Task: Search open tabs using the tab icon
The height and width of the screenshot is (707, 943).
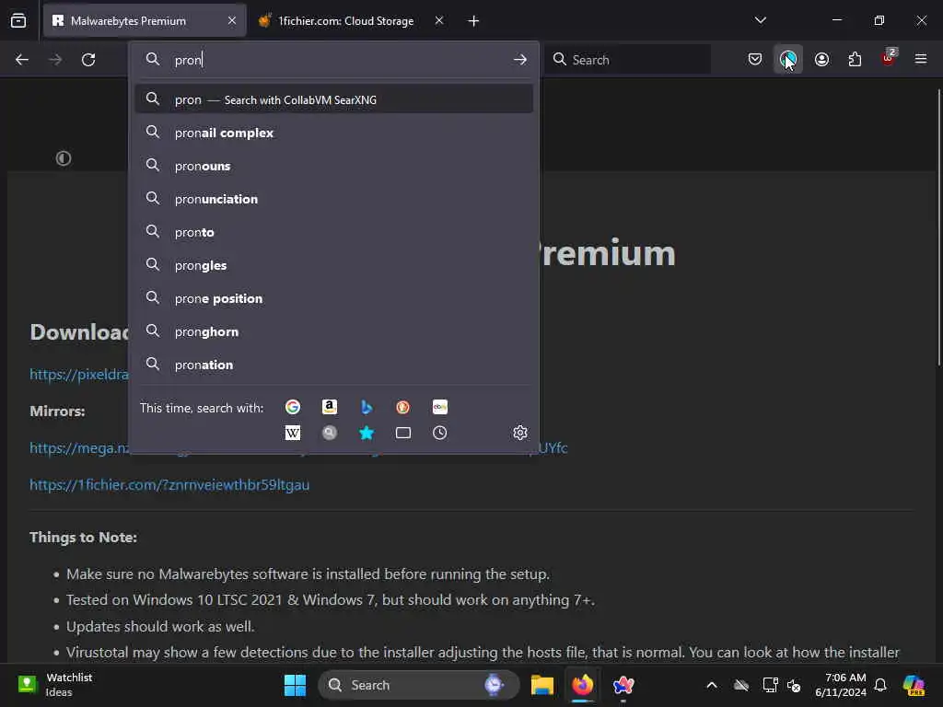Action: pos(403,433)
